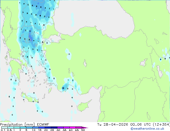Image resolution: width=170 pixels, height=131 pixels.
Task: Click the 20–25 mm legend swatch
Action: (x=48, y=128)
